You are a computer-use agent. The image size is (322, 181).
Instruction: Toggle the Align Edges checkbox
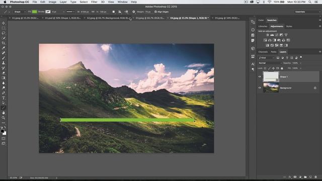pyautogui.click(x=155, y=12)
